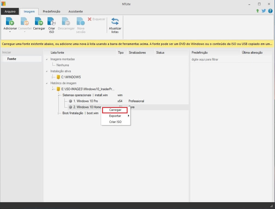Open the Adicionar dropdown arrow
Image resolution: width=275 pixels, height=209 pixels.
pos(10,32)
